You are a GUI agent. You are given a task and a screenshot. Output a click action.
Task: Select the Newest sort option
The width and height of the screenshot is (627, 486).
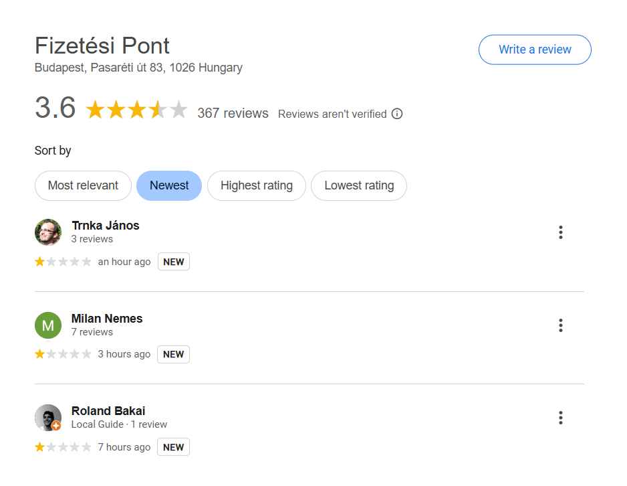[x=169, y=185]
